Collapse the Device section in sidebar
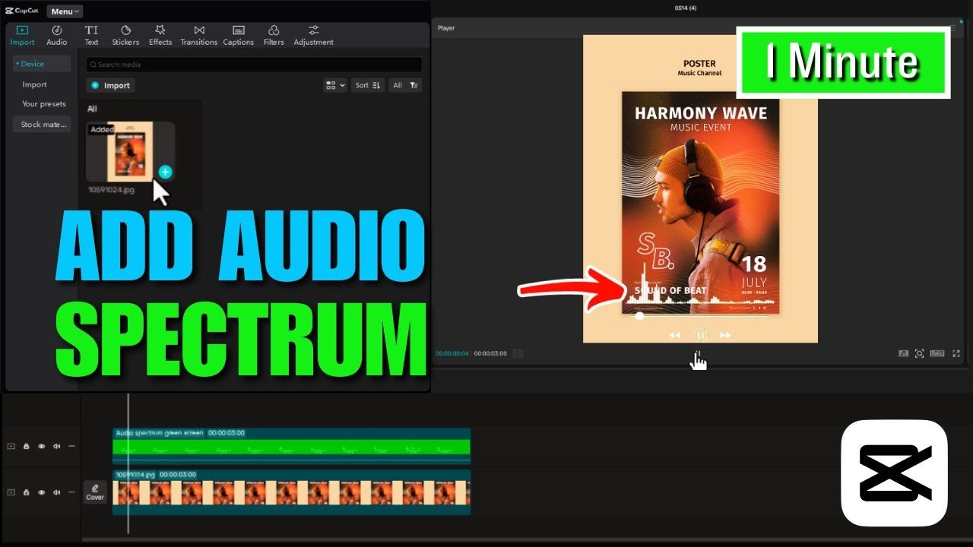The width and height of the screenshot is (973, 547). pyautogui.click(x=42, y=64)
